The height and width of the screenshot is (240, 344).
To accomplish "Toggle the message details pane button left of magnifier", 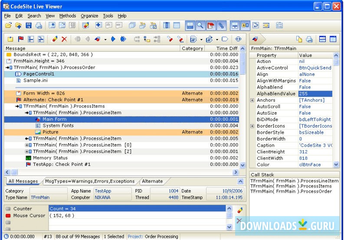I will coord(190,26).
